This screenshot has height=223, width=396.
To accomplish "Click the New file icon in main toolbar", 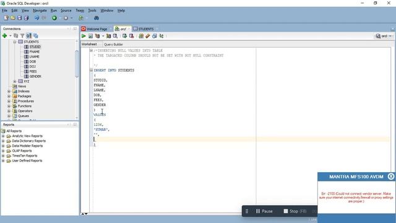I will coord(6,18).
